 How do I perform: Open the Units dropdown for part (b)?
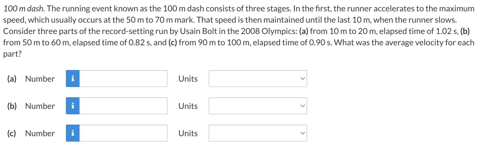[x=258, y=106]
